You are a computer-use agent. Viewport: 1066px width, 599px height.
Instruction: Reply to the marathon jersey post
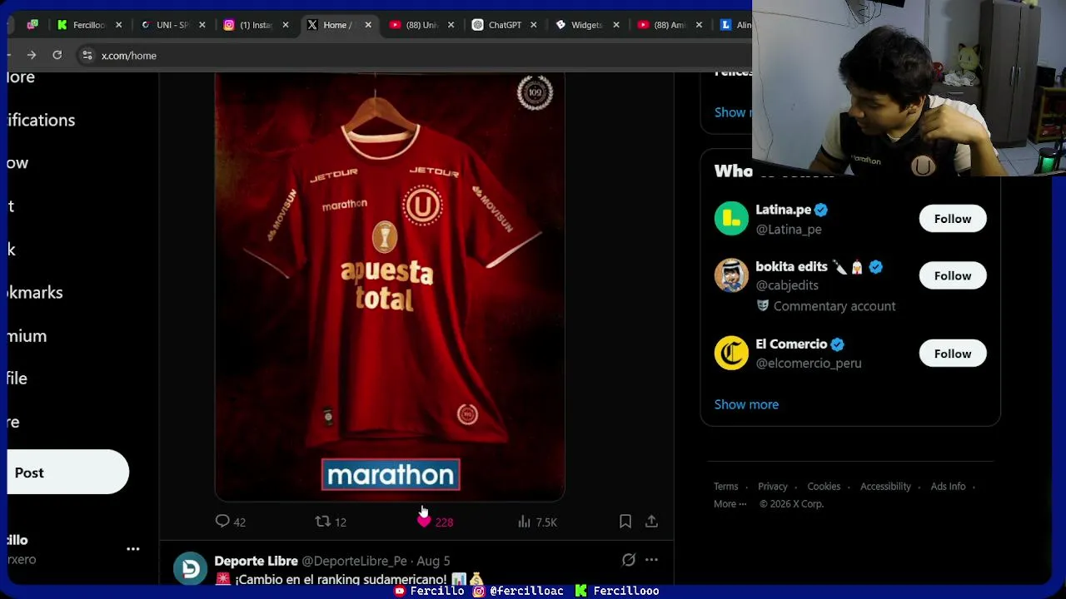[230, 522]
